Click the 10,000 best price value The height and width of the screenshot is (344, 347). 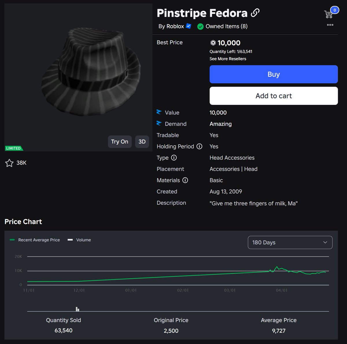(x=229, y=43)
